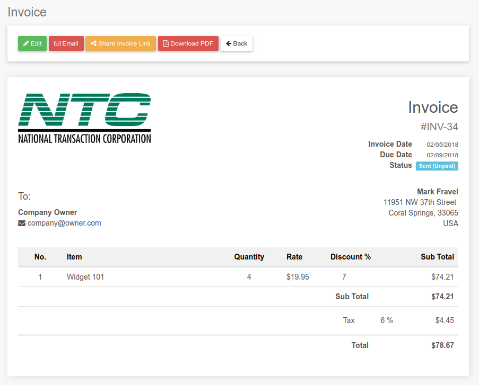Select the invoice number #INV-34
The image size is (479, 385).
pyautogui.click(x=439, y=127)
